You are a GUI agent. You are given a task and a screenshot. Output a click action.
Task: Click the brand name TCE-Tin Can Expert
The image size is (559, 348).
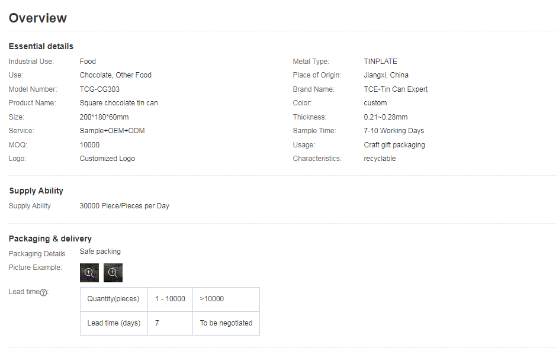[396, 89]
